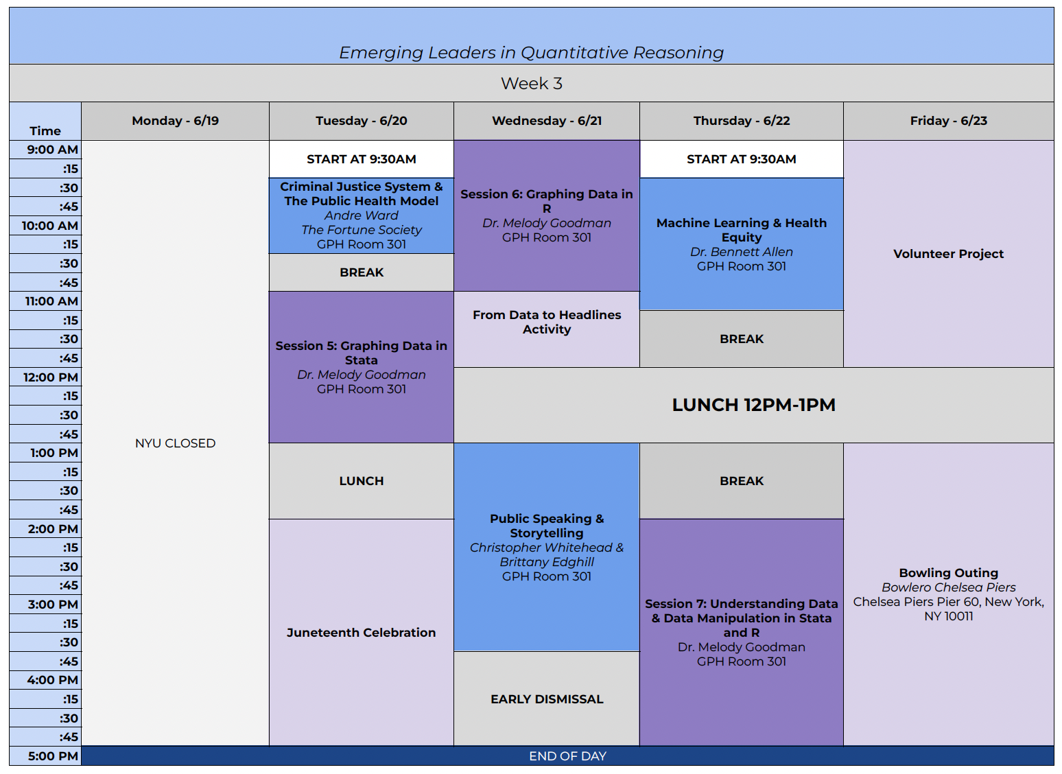Select Session 6: Graphing Data in R

546,215
